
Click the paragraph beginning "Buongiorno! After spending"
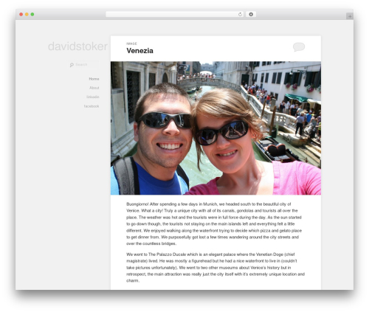(x=214, y=223)
